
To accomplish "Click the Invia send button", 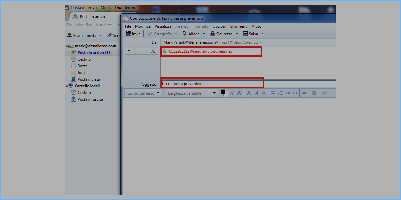I will (x=133, y=34).
